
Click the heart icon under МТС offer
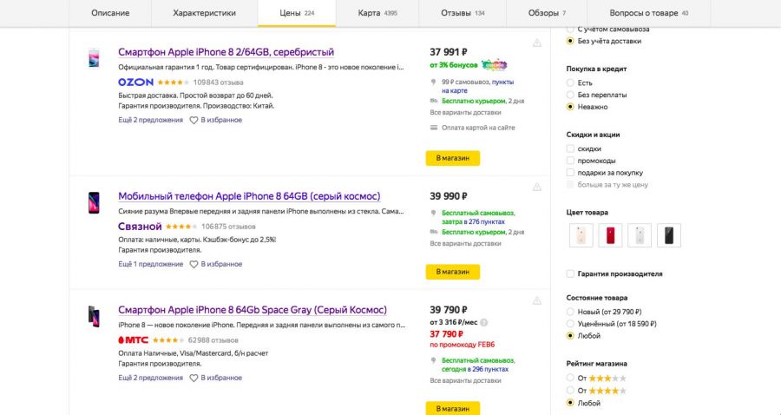pyautogui.click(x=194, y=379)
